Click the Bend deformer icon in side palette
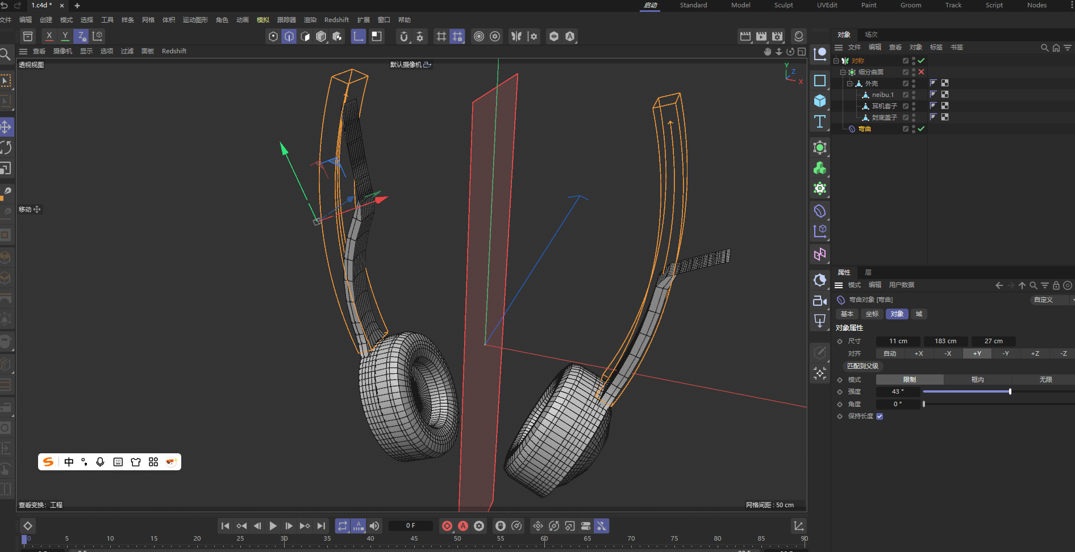The image size is (1075, 552). (819, 211)
